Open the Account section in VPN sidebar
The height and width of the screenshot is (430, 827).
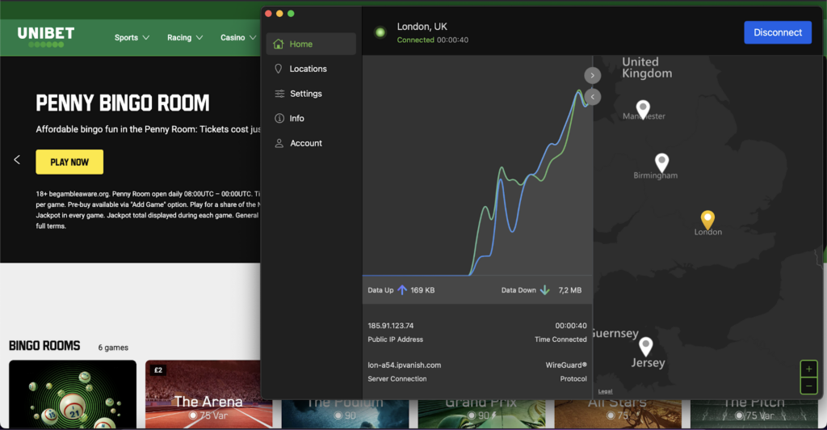coord(311,143)
